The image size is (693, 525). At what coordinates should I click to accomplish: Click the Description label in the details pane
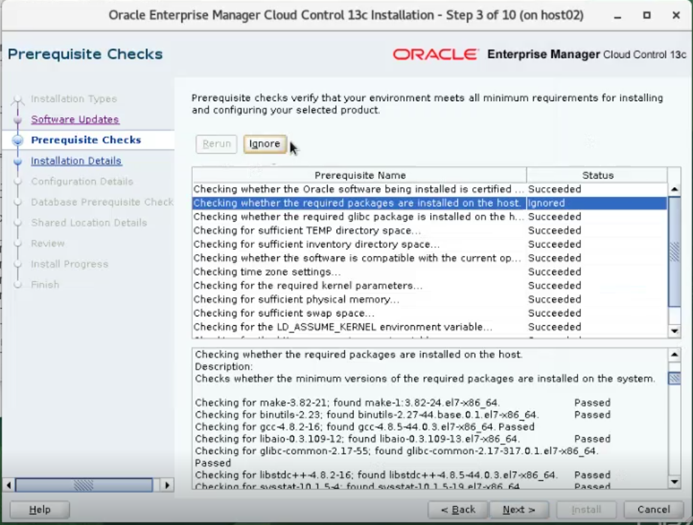coord(223,367)
